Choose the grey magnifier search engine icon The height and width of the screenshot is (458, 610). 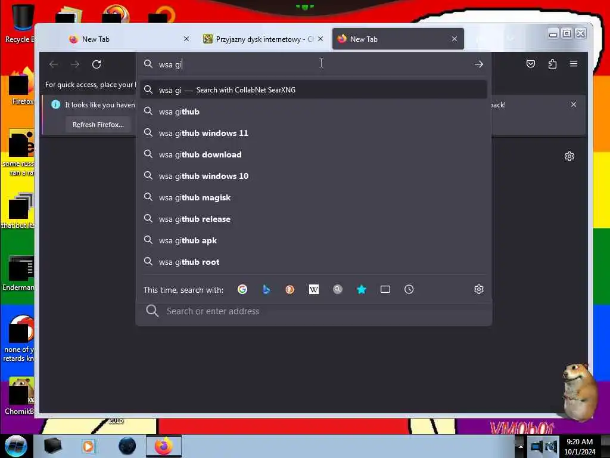click(338, 289)
